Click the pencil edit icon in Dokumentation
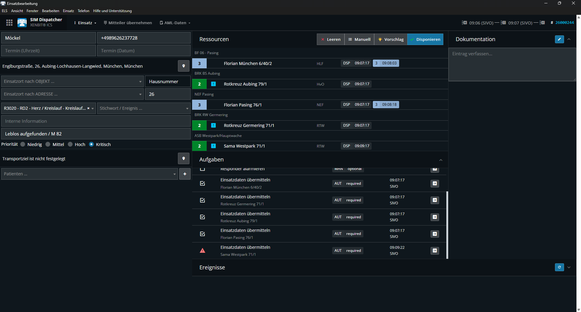Viewport: 581px width, 312px height. [559, 39]
